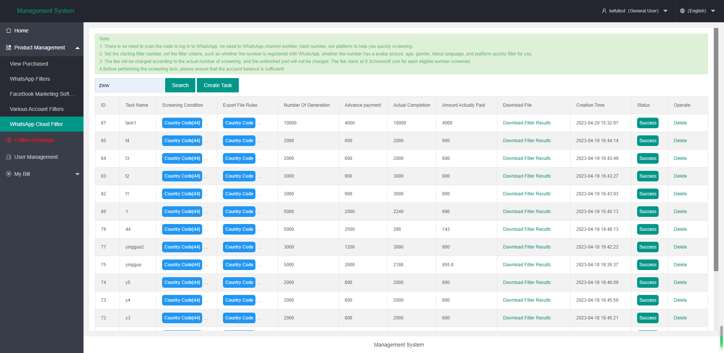Download filter results for task1
The width and height of the screenshot is (724, 353).
coord(527,123)
